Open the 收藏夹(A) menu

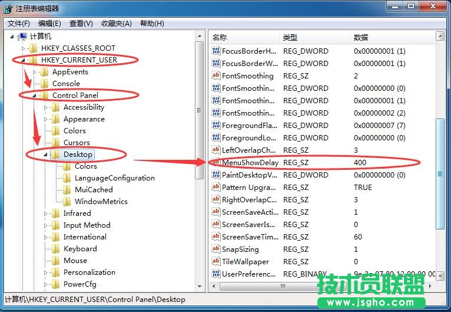pyautogui.click(x=117, y=24)
